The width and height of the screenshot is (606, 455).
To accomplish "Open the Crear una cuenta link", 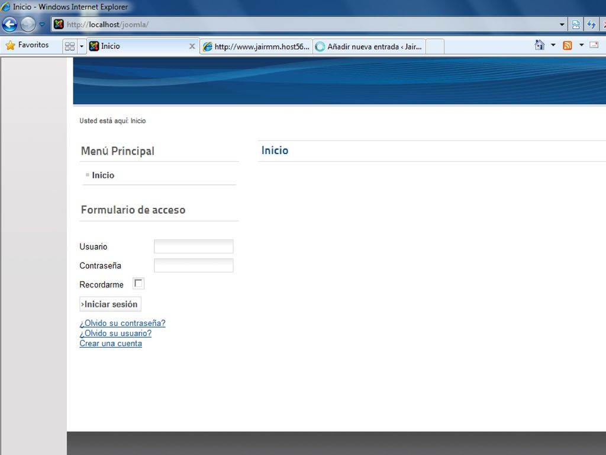I will tap(111, 344).
